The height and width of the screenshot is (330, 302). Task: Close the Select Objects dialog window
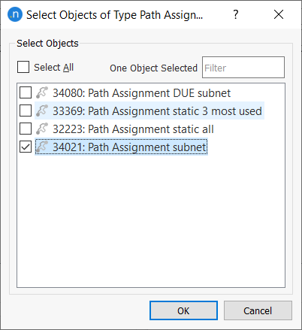coord(279,14)
